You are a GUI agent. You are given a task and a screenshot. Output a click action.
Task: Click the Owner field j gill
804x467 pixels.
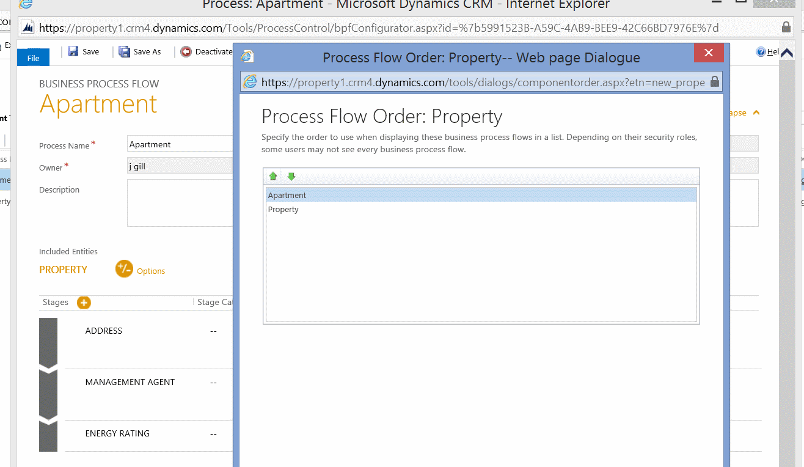pyautogui.click(x=180, y=166)
